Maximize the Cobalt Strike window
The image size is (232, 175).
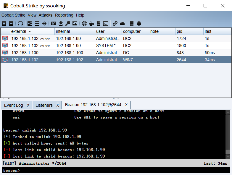tap(205, 6)
